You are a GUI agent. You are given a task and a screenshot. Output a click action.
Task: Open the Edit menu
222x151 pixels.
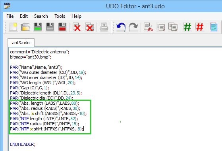24,16
